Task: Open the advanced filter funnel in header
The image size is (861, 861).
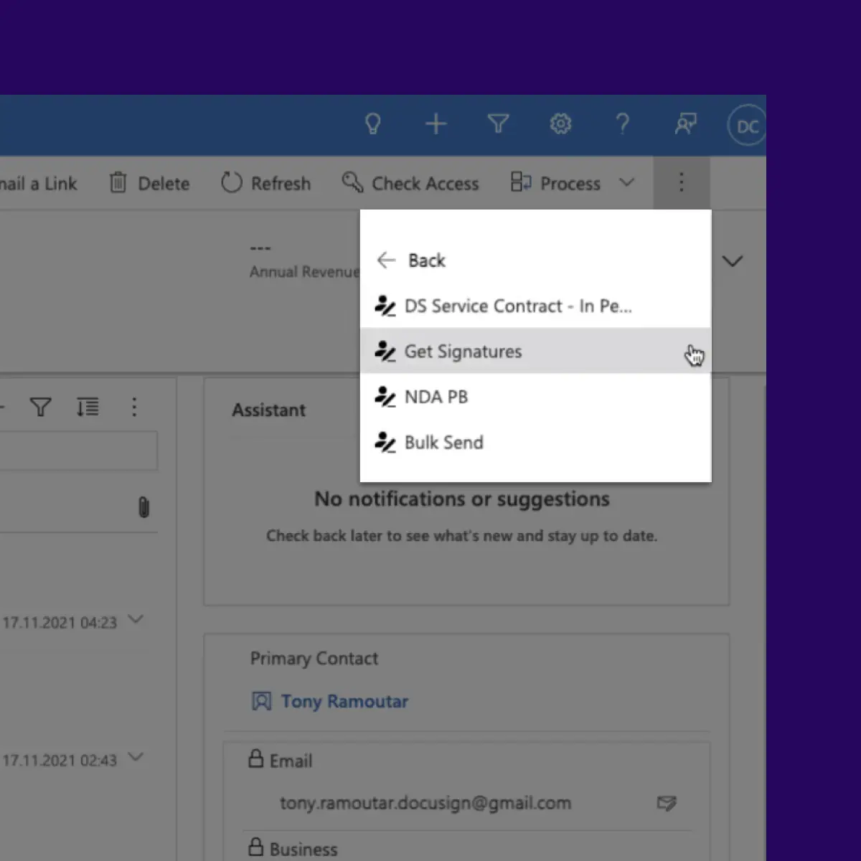Action: (498, 124)
